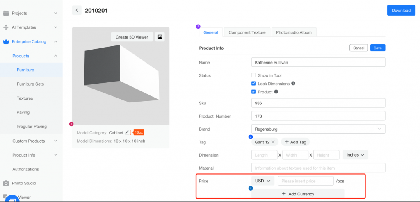Screen dimensions: 420x202
Task: Uncheck the Product checkbox
Action: tap(253, 92)
